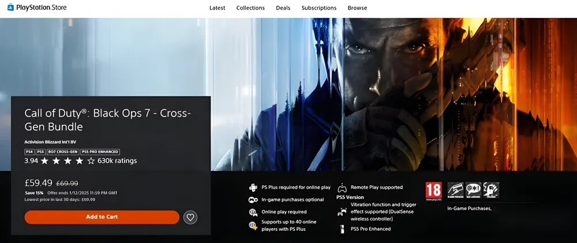577x243 pixels.
Task: Open the Browse menu
Action: 357,8
